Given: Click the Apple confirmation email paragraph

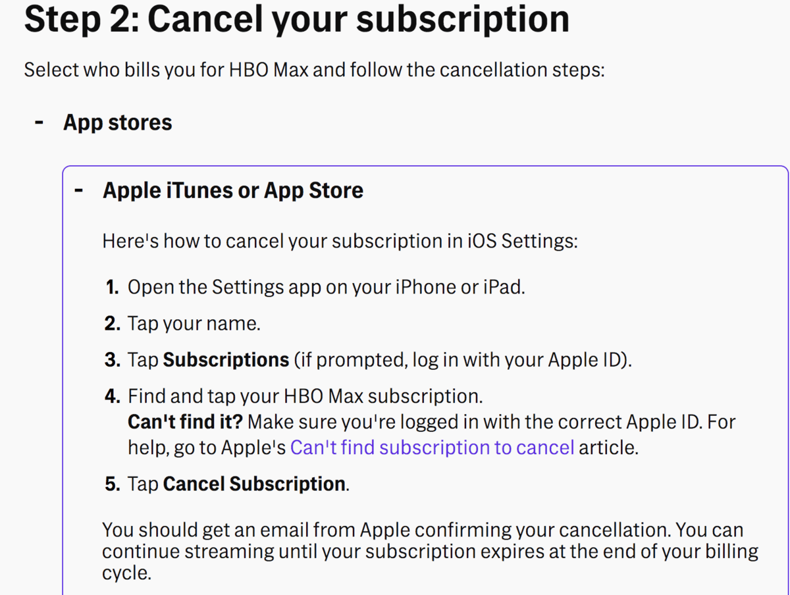Looking at the screenshot, I should (x=429, y=551).
